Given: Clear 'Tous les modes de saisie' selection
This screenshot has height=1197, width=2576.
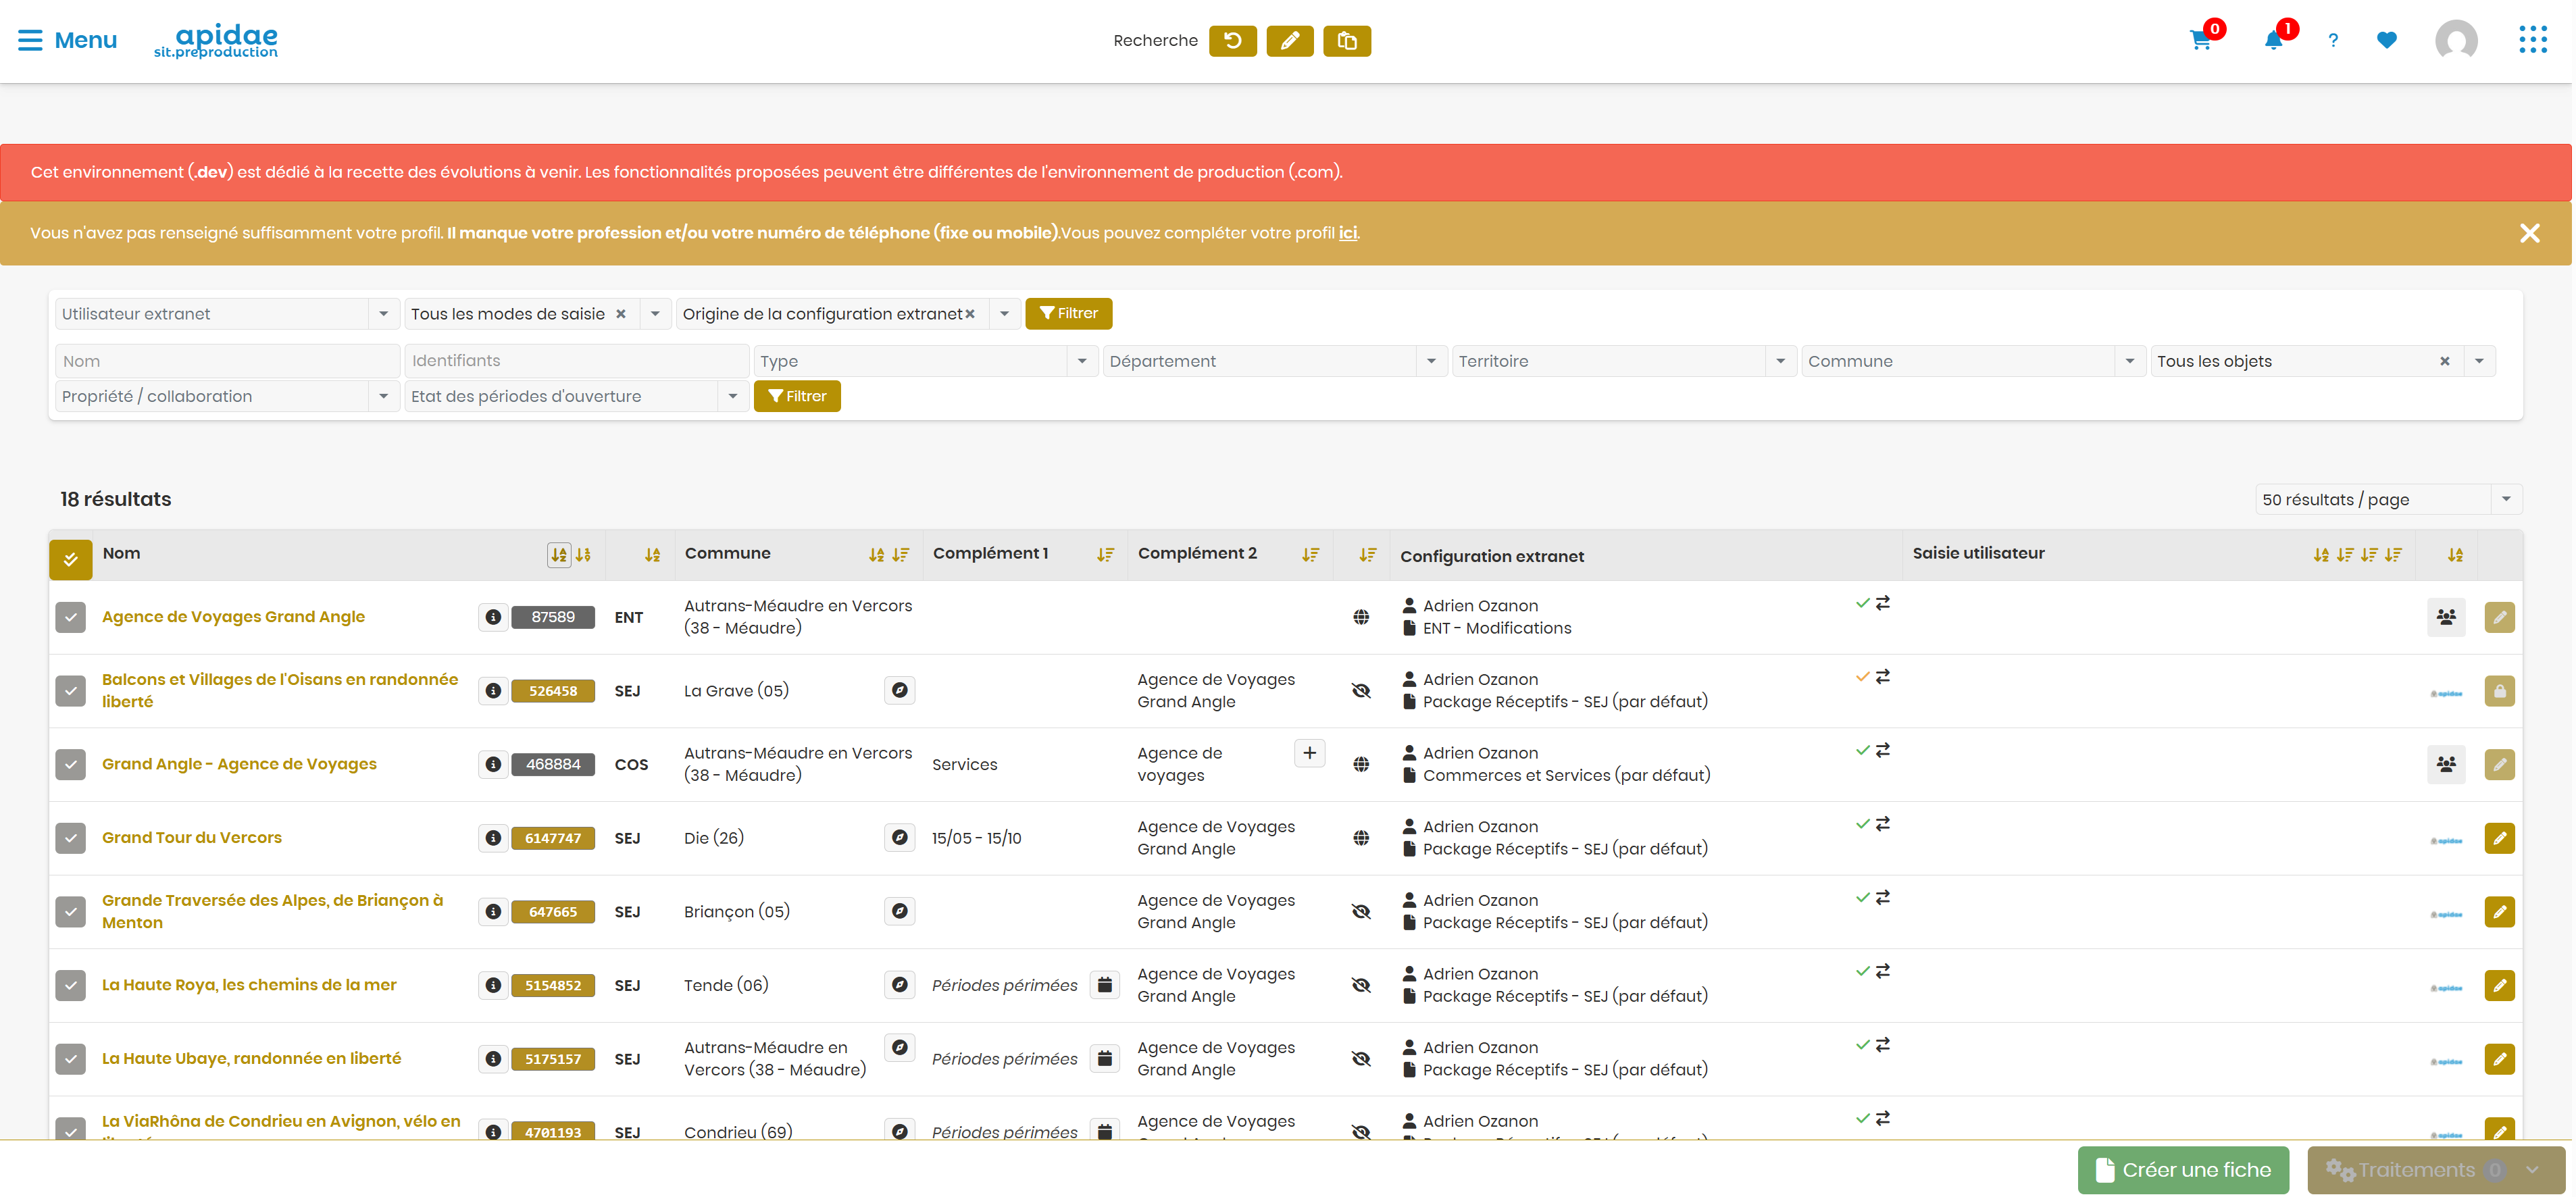Looking at the screenshot, I should click(x=620, y=314).
